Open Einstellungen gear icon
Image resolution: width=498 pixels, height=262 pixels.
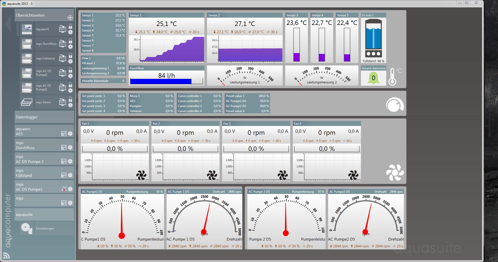(x=27, y=228)
